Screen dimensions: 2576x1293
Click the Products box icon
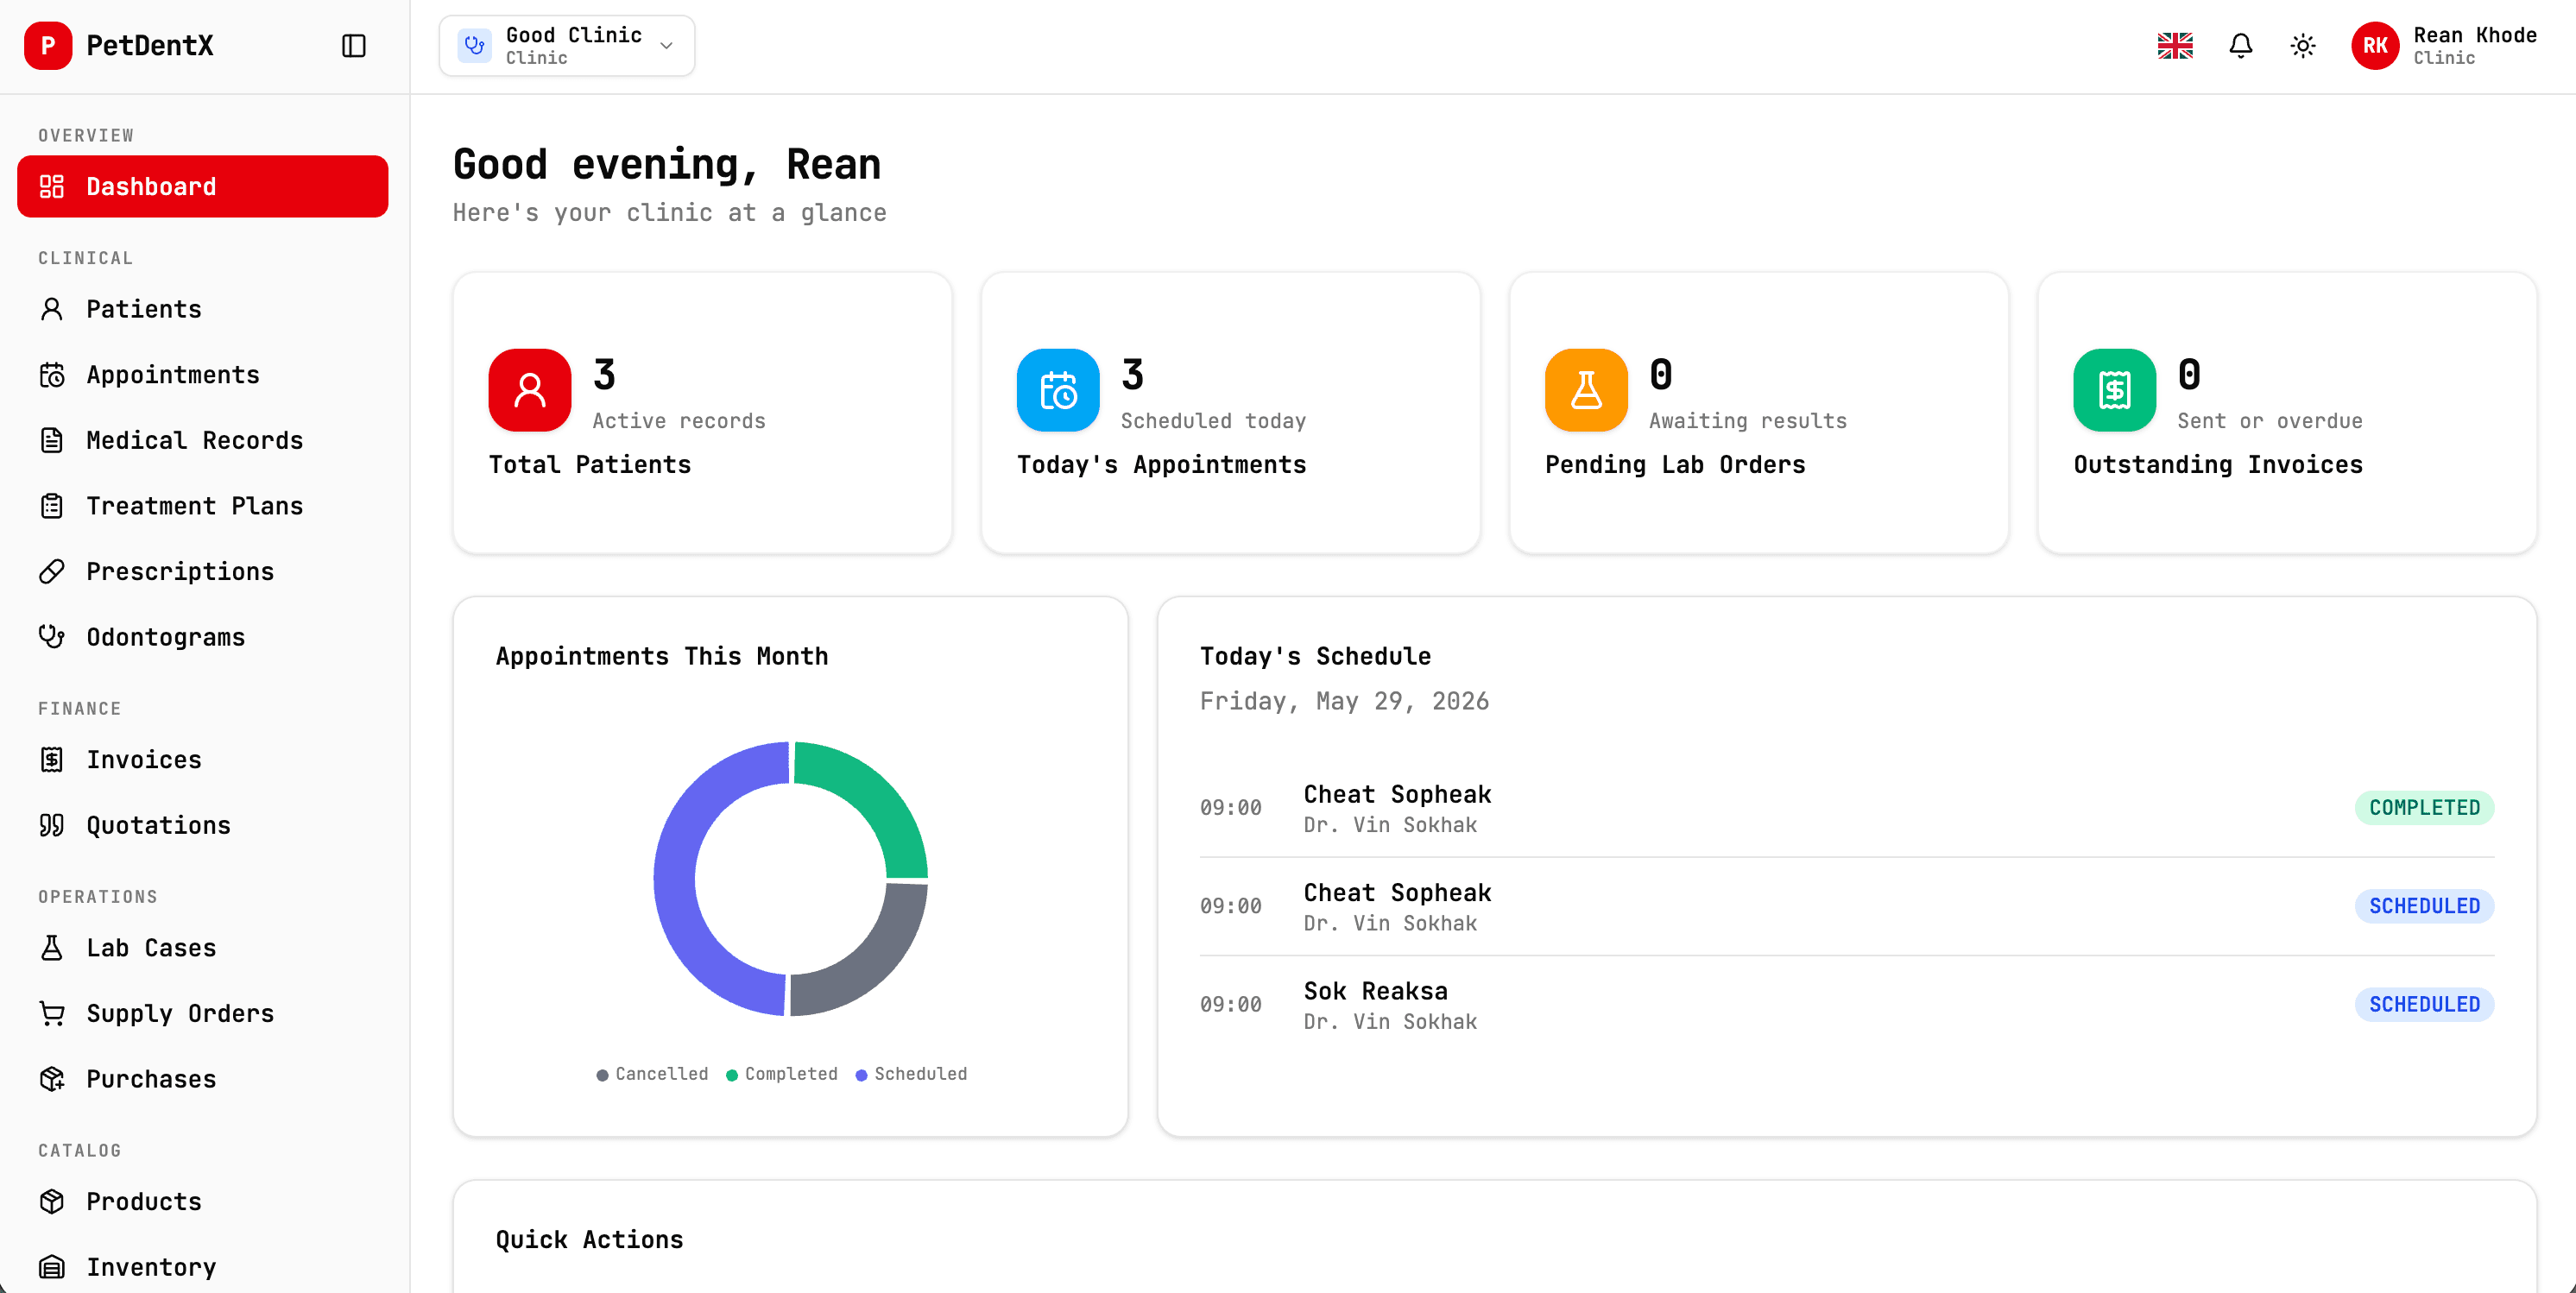click(x=52, y=1201)
